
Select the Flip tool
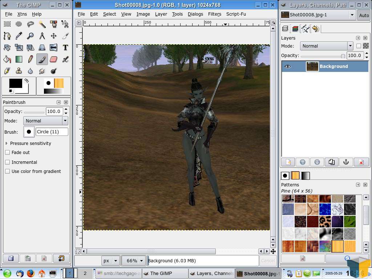(x=54, y=48)
